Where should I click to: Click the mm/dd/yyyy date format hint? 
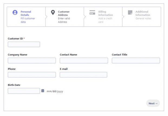coord(55,91)
